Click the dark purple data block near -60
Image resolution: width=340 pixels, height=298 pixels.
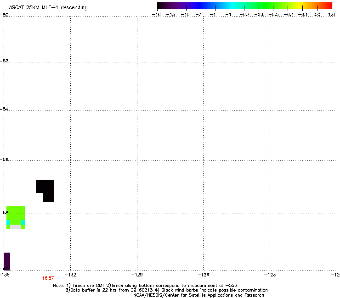(x=7, y=261)
